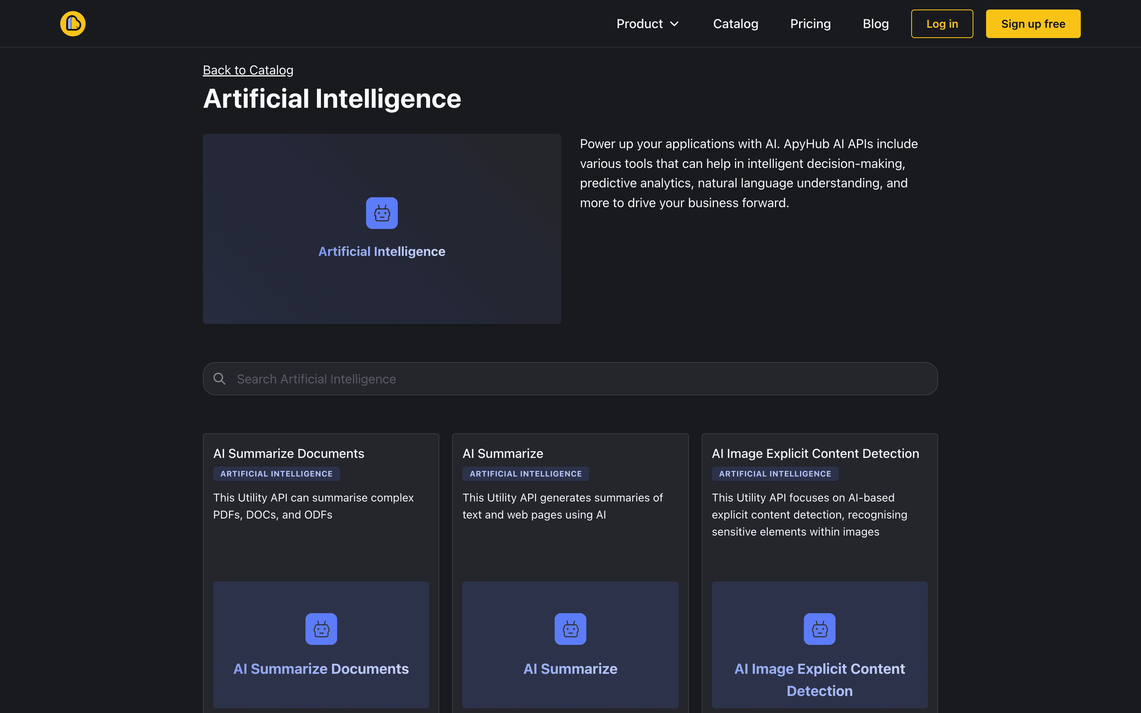Open the AI Summarize Documents card title

pyautogui.click(x=288, y=453)
